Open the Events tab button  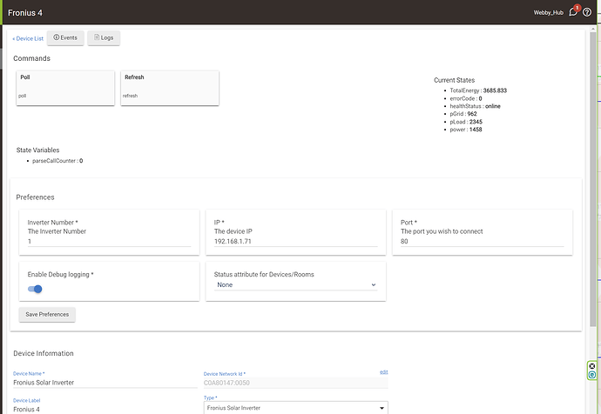[x=65, y=37]
